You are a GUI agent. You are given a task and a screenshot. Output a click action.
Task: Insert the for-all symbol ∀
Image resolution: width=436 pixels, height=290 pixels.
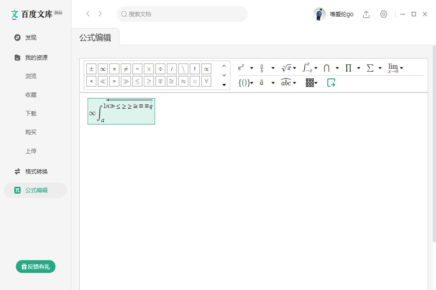(x=206, y=81)
